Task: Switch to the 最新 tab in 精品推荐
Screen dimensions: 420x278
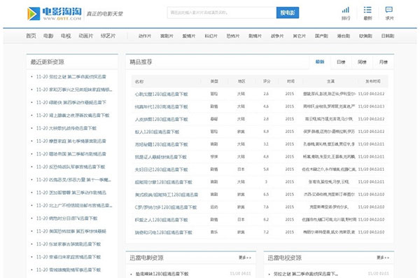Action: point(320,62)
